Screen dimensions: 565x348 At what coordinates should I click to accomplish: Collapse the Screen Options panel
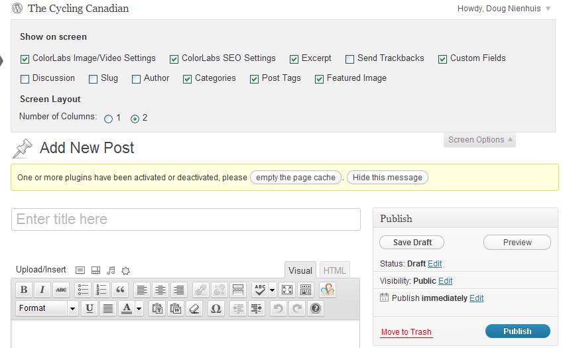(480, 140)
